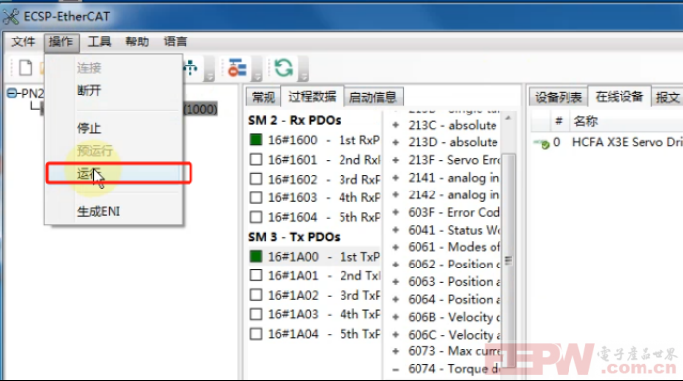Close the open 操作 menu
Image resolution: width=683 pixels, height=381 pixels.
tap(61, 41)
